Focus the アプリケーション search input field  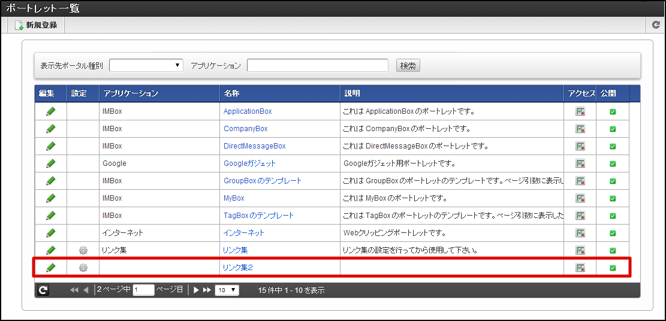317,65
